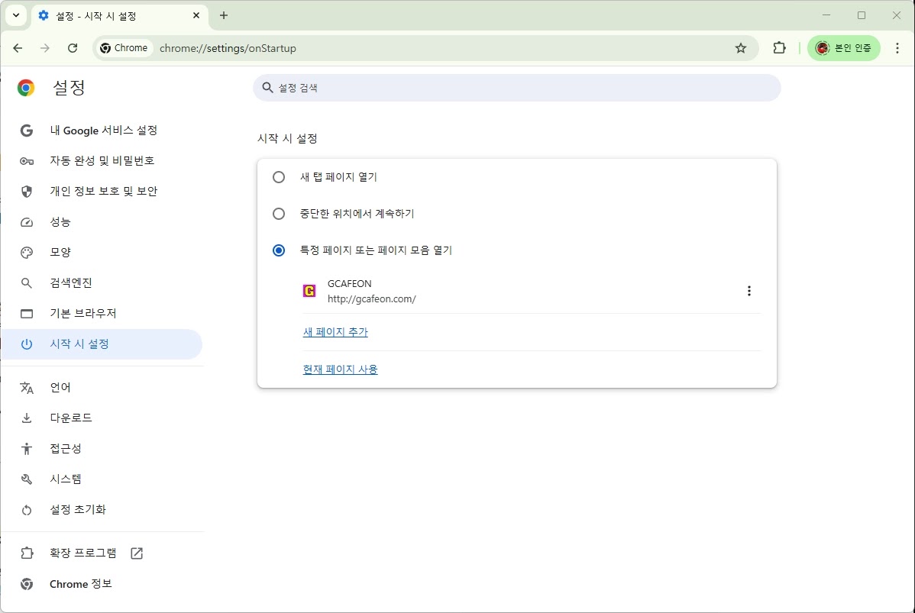The width and height of the screenshot is (915, 613).
Task: Click the Chrome site info chip
Action: (124, 48)
